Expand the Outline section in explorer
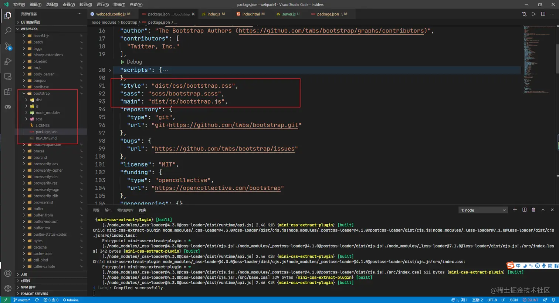559x303 pixels. point(52,275)
